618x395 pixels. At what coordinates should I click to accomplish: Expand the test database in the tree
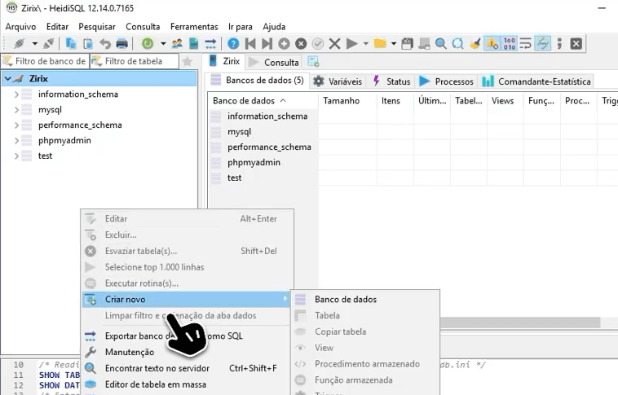pos(16,156)
